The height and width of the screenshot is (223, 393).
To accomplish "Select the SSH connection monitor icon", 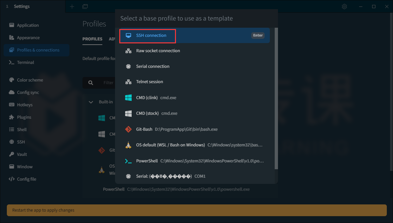I will click(128, 35).
